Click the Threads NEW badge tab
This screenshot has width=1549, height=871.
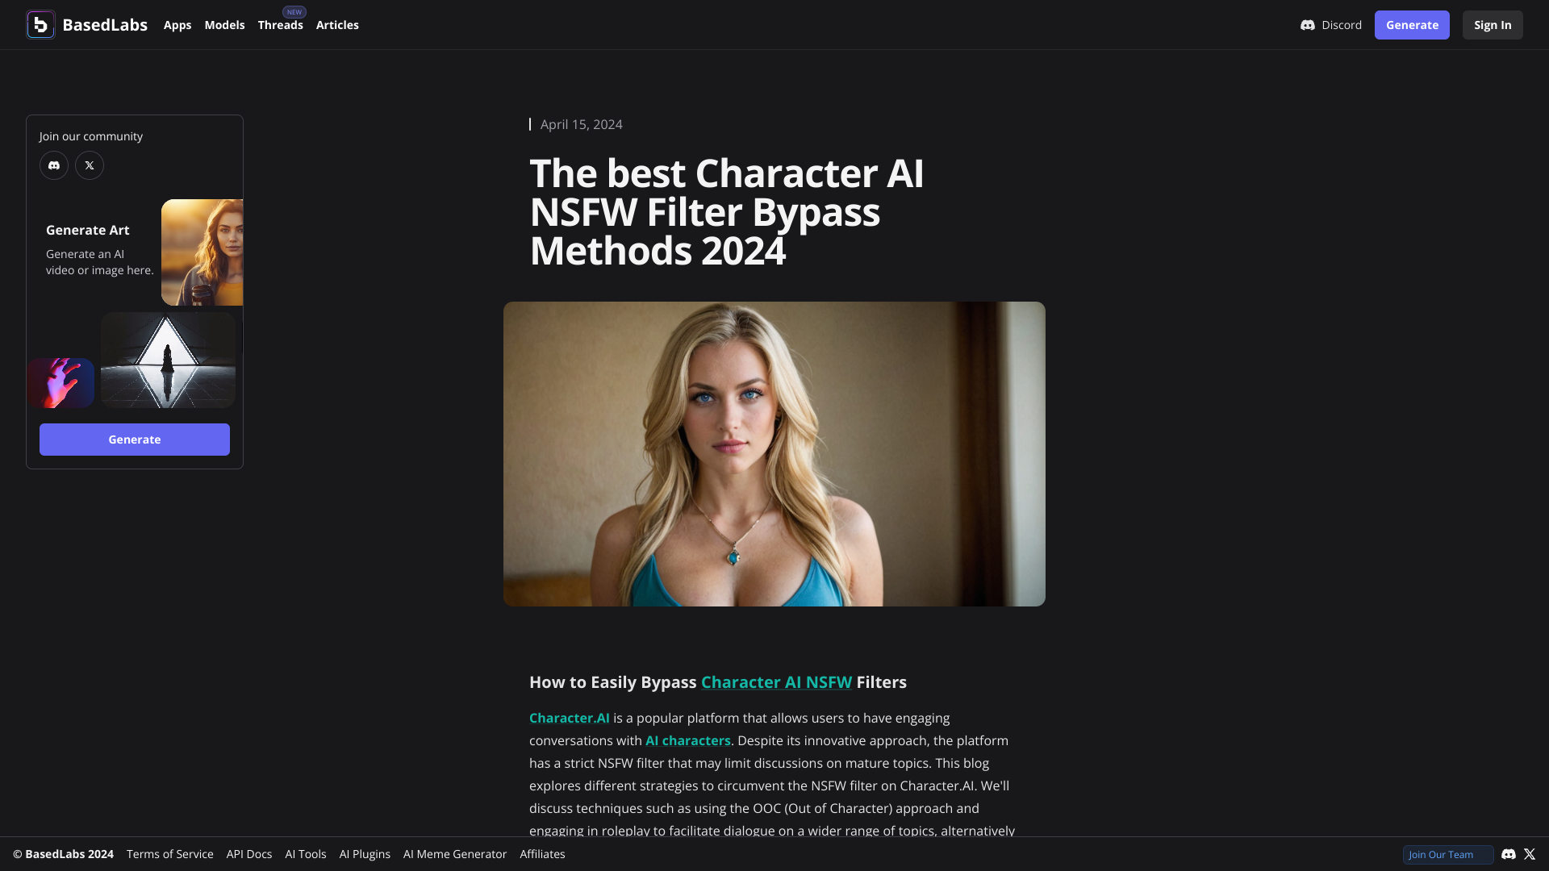pos(280,24)
